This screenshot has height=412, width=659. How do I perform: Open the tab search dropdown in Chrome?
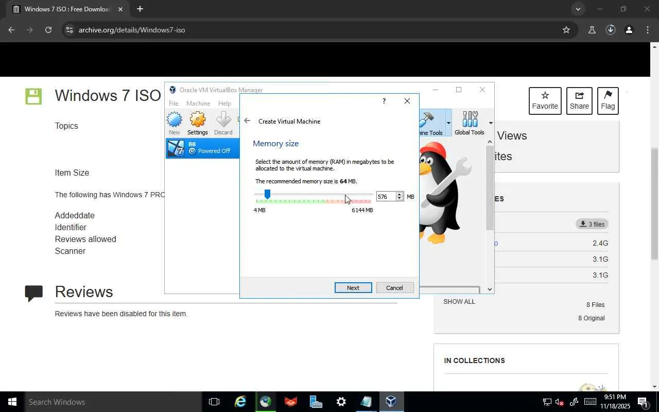[578, 9]
